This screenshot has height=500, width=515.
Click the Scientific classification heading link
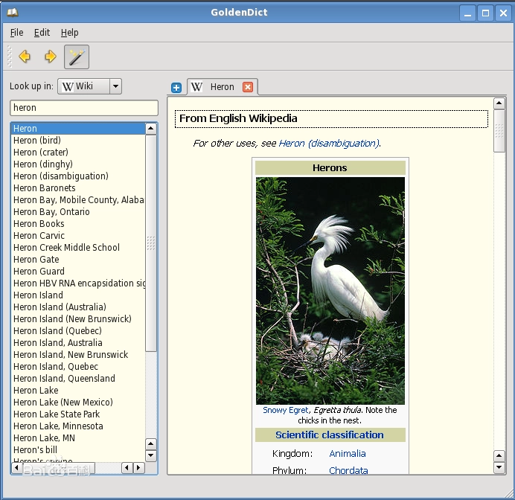330,435
